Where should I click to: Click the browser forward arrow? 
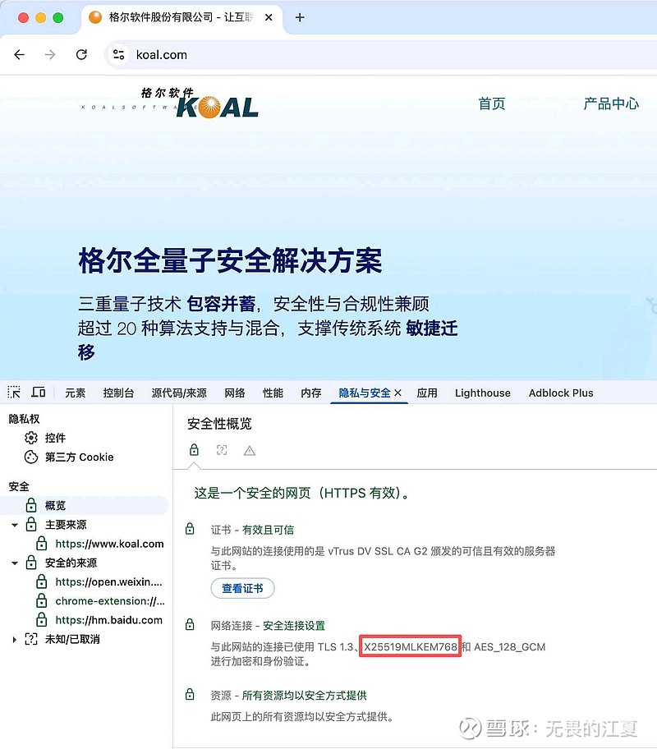coord(50,55)
